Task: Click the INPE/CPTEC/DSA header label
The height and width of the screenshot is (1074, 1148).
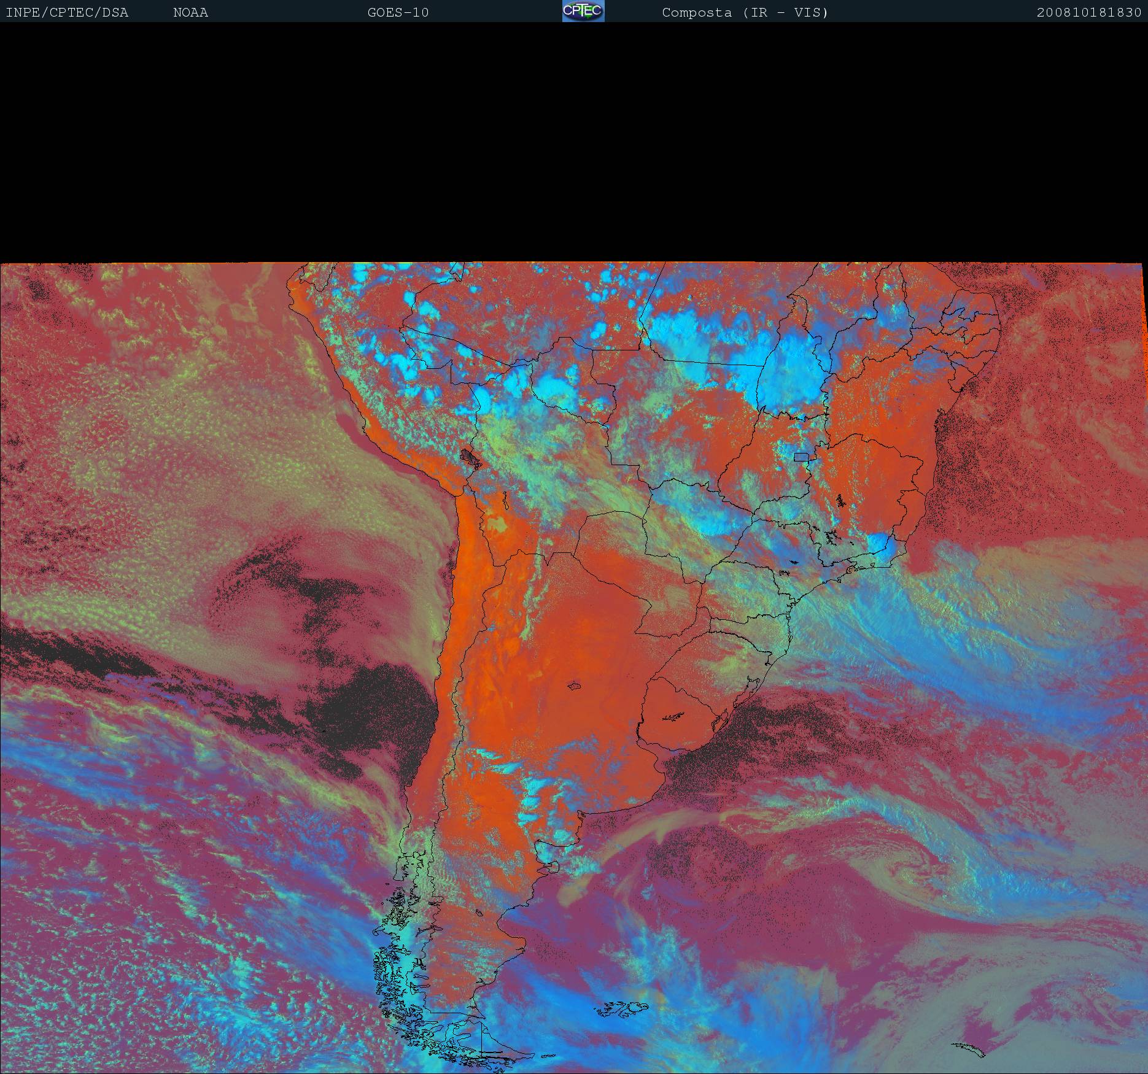Action: coord(67,12)
